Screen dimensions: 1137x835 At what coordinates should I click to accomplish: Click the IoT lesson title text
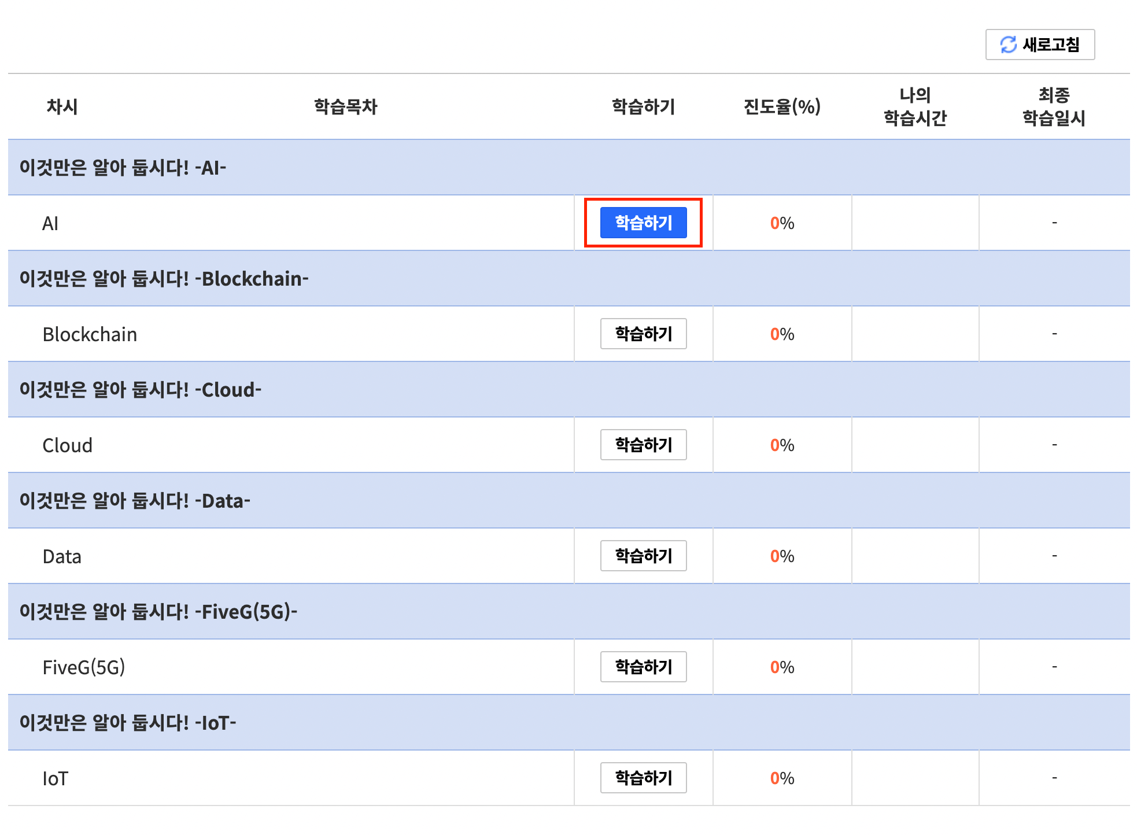55,778
